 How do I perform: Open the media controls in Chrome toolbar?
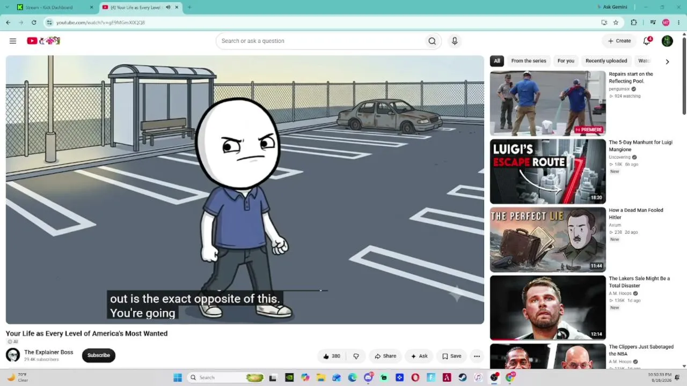[653, 23]
